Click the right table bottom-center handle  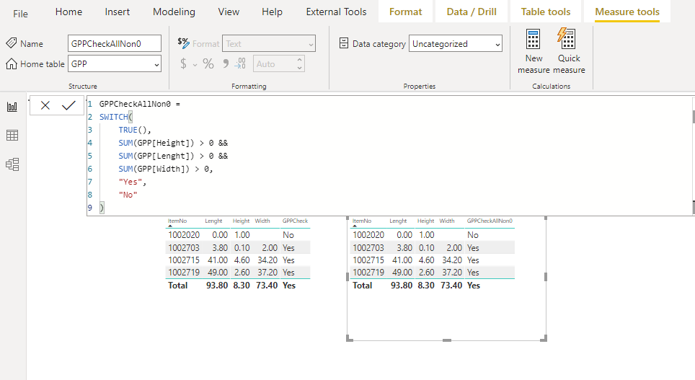point(447,340)
